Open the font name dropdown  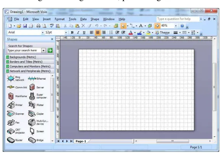pos(42,33)
